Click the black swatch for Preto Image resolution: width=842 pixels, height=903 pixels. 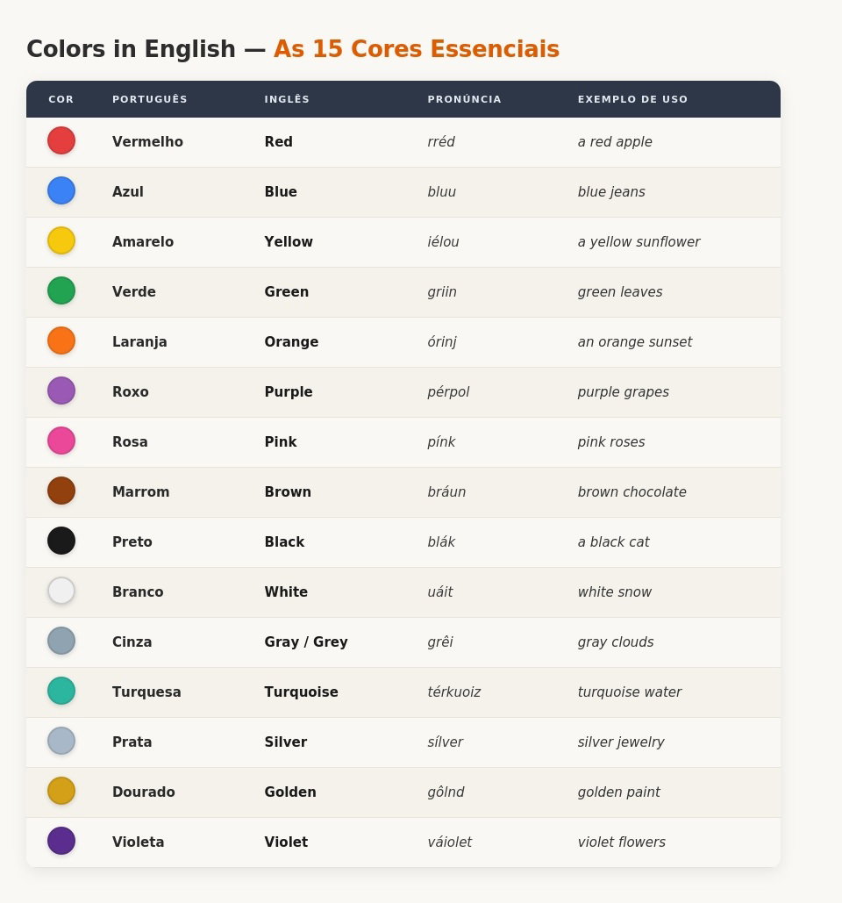[61, 541]
